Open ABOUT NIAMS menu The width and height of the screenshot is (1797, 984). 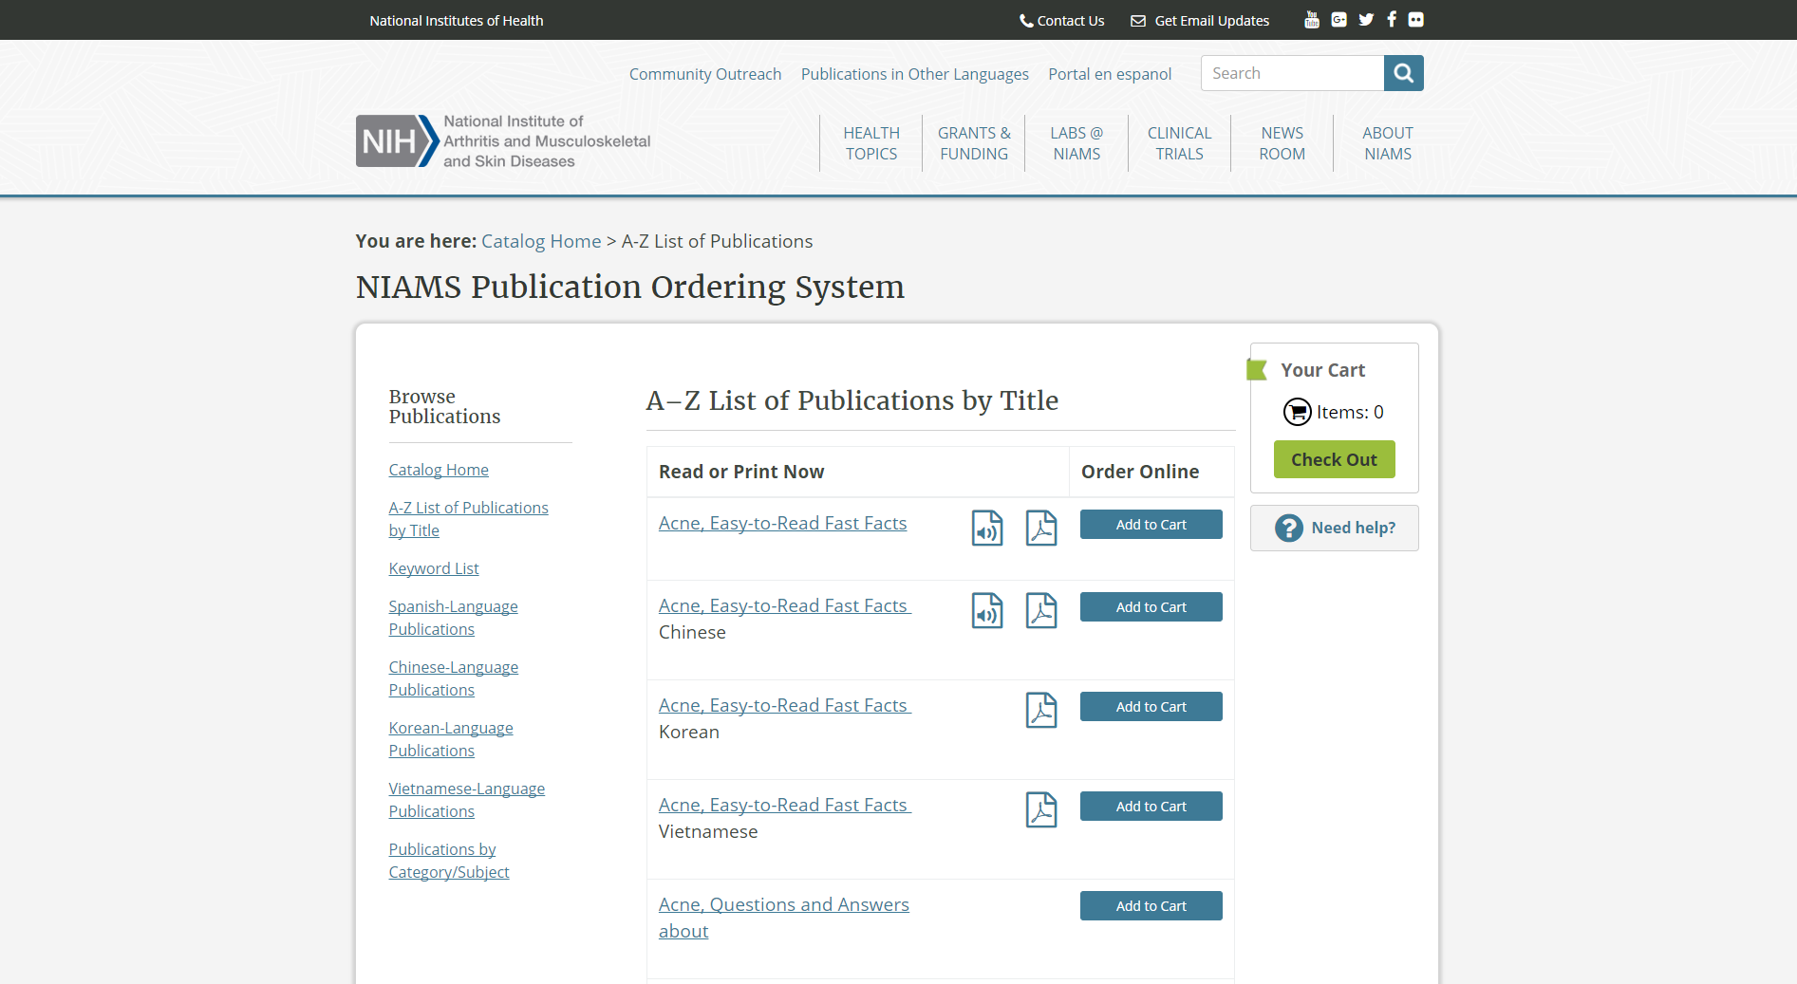1388,143
